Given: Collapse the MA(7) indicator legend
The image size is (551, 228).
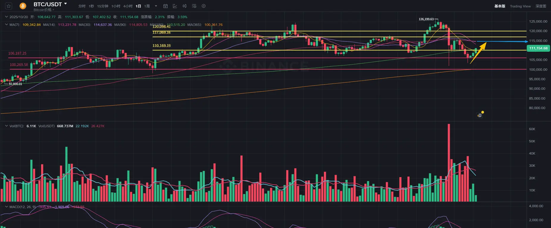Looking at the screenshot, I should 7,25.
